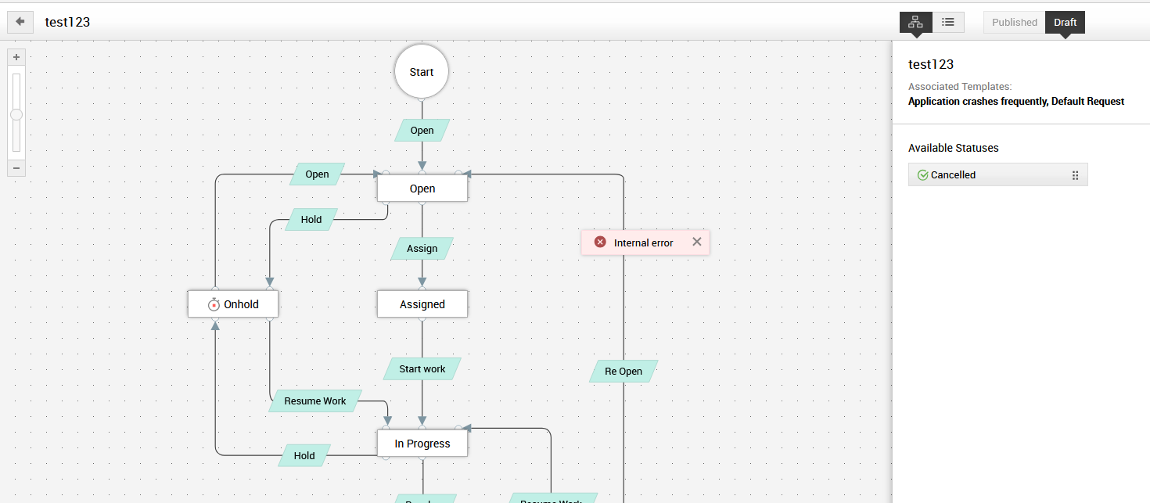Select the In Progress status node

click(x=422, y=444)
